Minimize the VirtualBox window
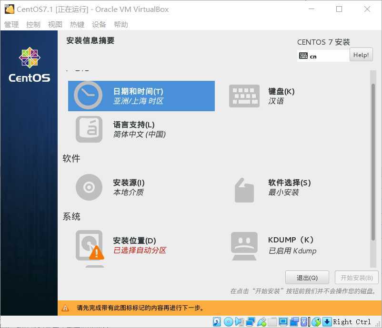The image size is (382, 328). click(312, 9)
